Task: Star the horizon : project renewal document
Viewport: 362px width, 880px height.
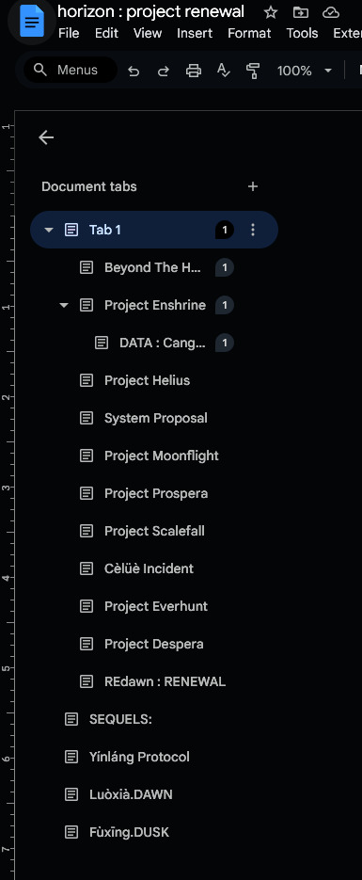Action: tap(271, 12)
